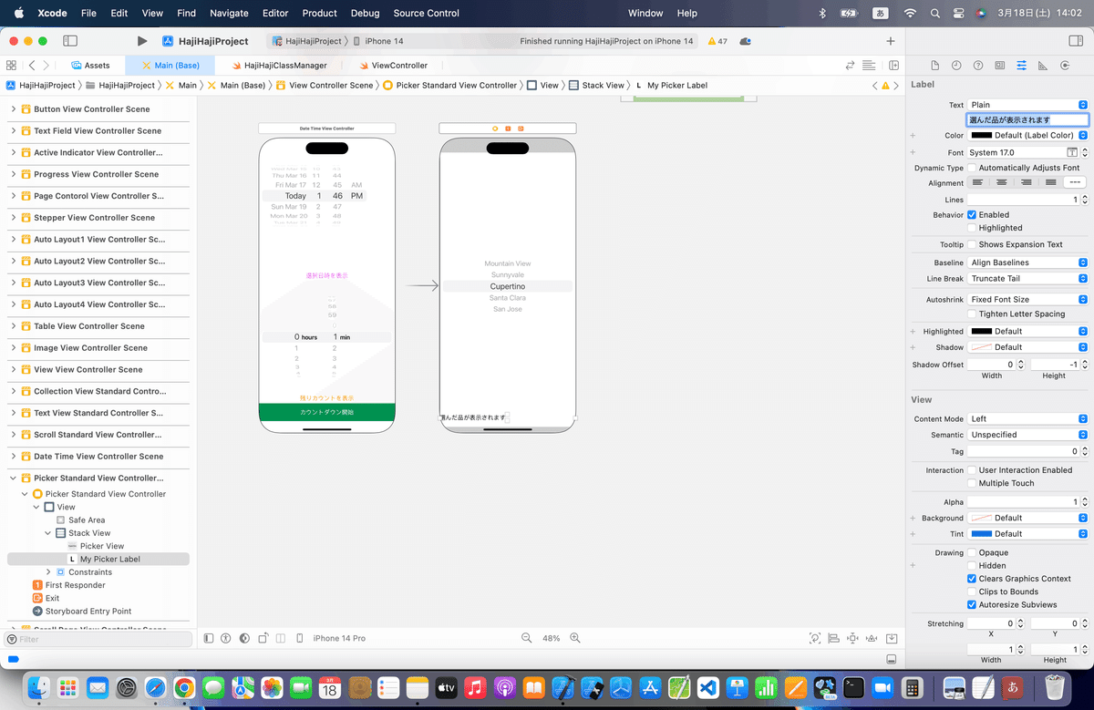This screenshot has width=1094, height=710.
Task: Toggle the inspectors panel button
Action: coord(1075,41)
